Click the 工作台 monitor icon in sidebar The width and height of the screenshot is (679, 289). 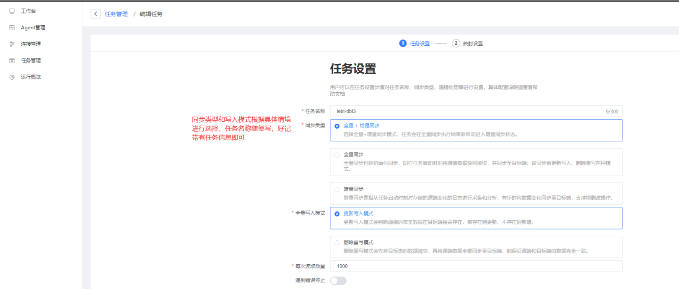coord(12,11)
